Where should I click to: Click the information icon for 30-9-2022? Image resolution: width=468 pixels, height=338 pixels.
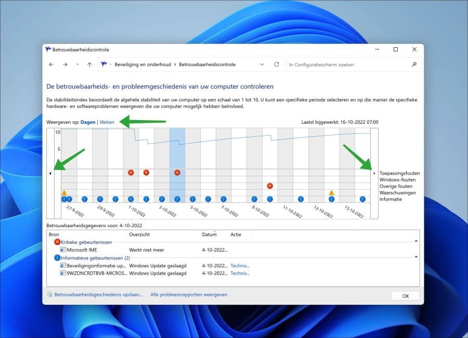pyautogui.click(x=115, y=199)
